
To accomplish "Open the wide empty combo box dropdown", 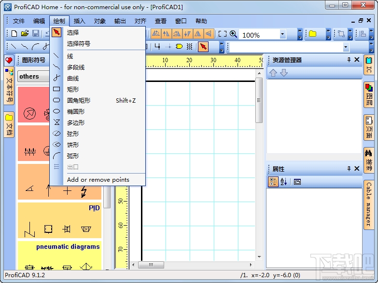I will click(346, 47).
